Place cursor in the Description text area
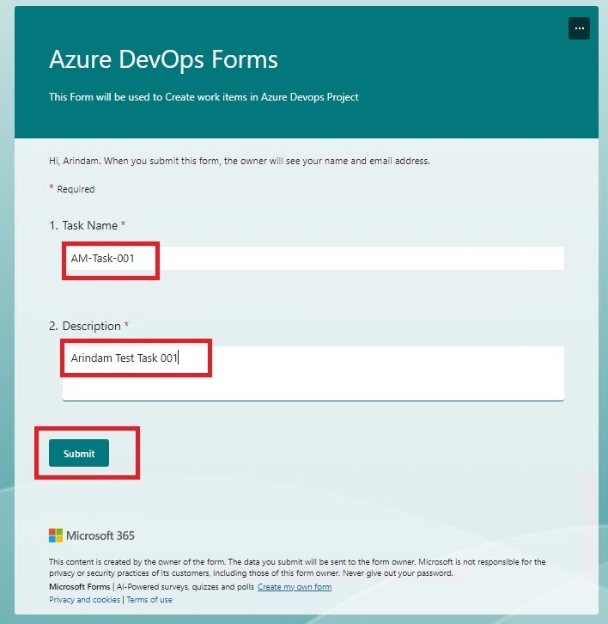 pos(313,373)
